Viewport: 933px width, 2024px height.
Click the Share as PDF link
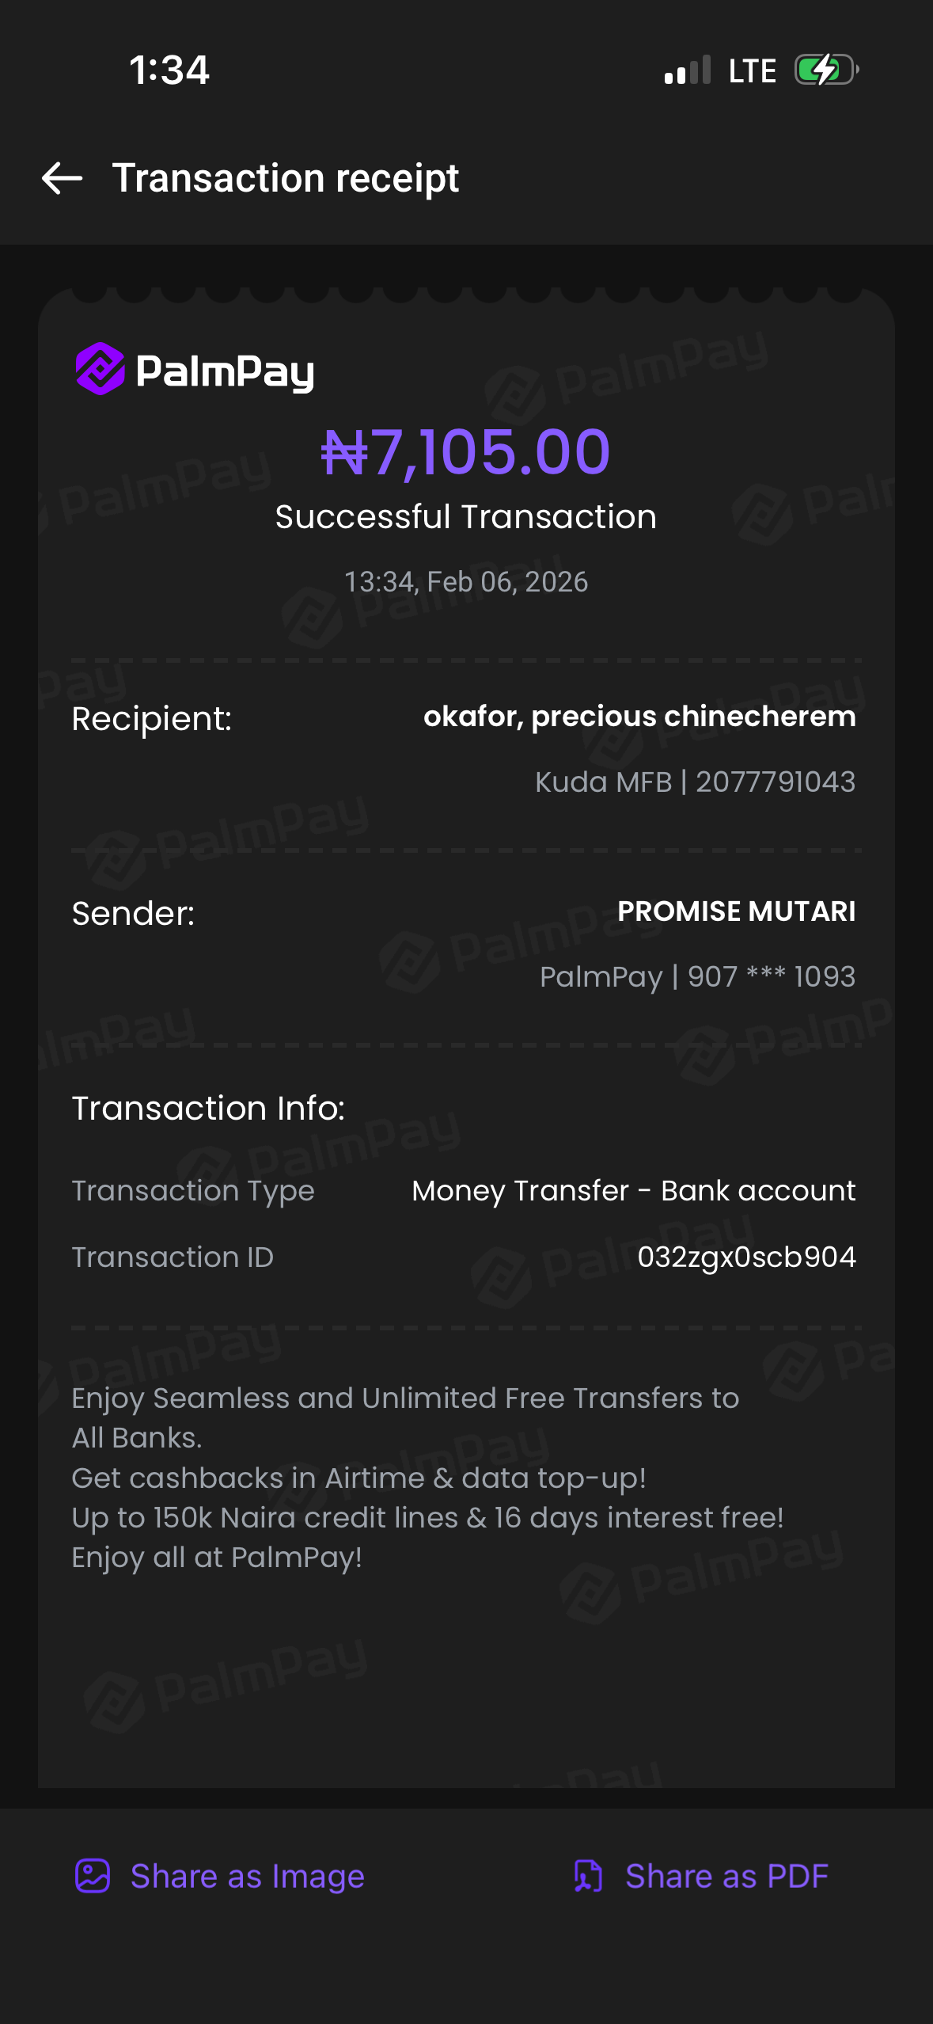click(726, 1876)
